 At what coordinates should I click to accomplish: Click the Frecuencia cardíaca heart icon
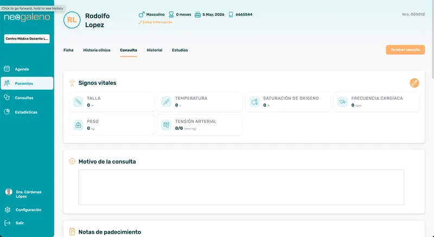(x=343, y=102)
